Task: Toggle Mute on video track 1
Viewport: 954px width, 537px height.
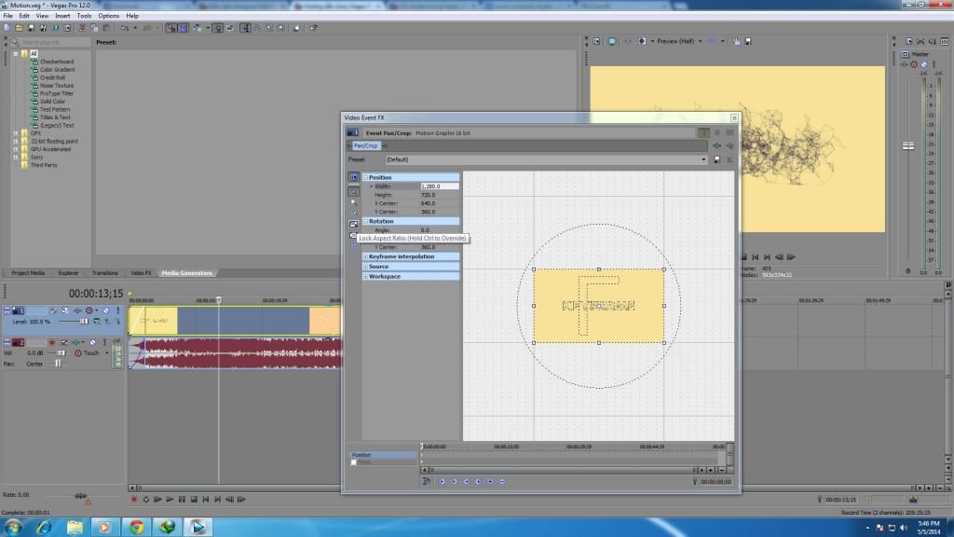Action: pos(106,310)
